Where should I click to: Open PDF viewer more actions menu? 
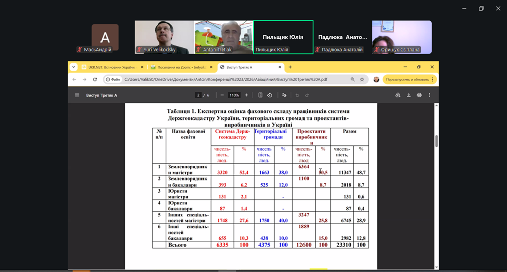click(x=429, y=95)
